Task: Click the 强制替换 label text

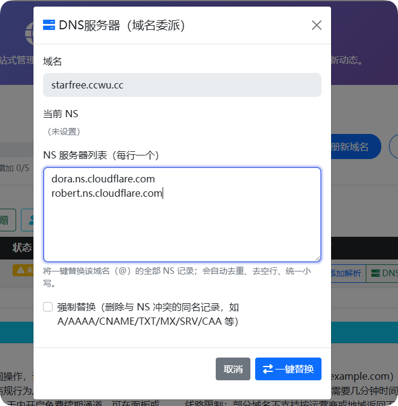Action: (x=148, y=314)
